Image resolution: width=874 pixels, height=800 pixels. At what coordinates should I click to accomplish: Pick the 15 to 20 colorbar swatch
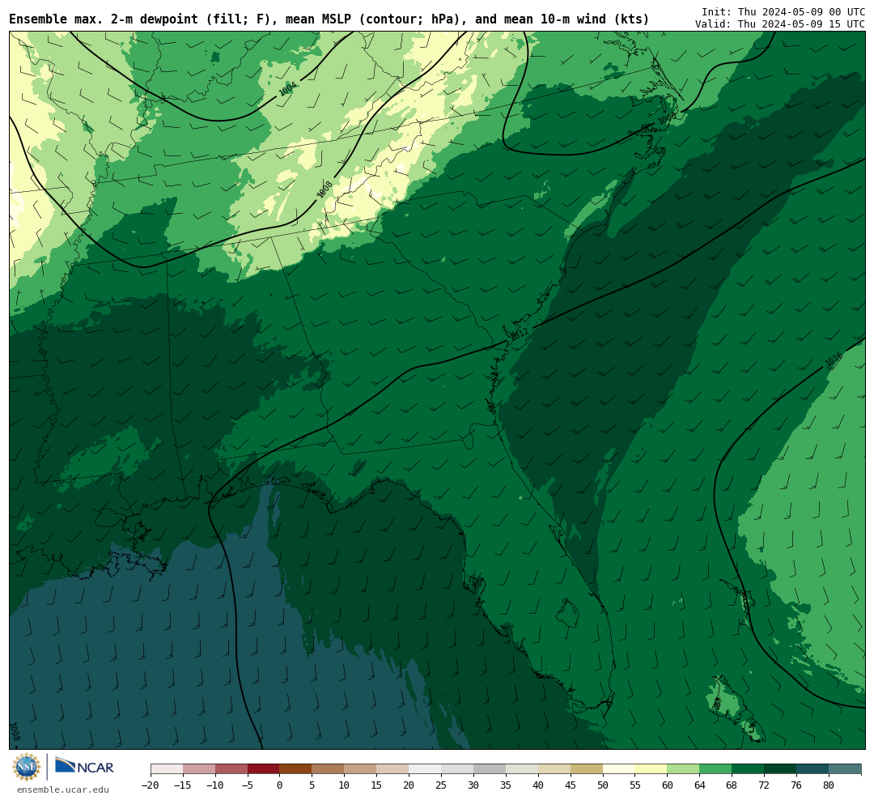[x=393, y=769]
